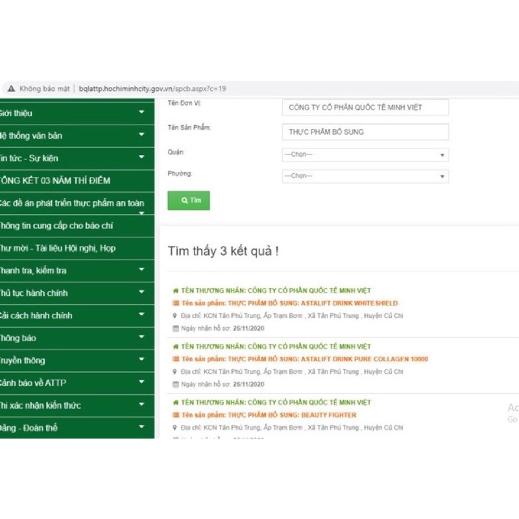Click the not-secure warning triangle icon
This screenshot has width=519, height=519.
coord(11,89)
